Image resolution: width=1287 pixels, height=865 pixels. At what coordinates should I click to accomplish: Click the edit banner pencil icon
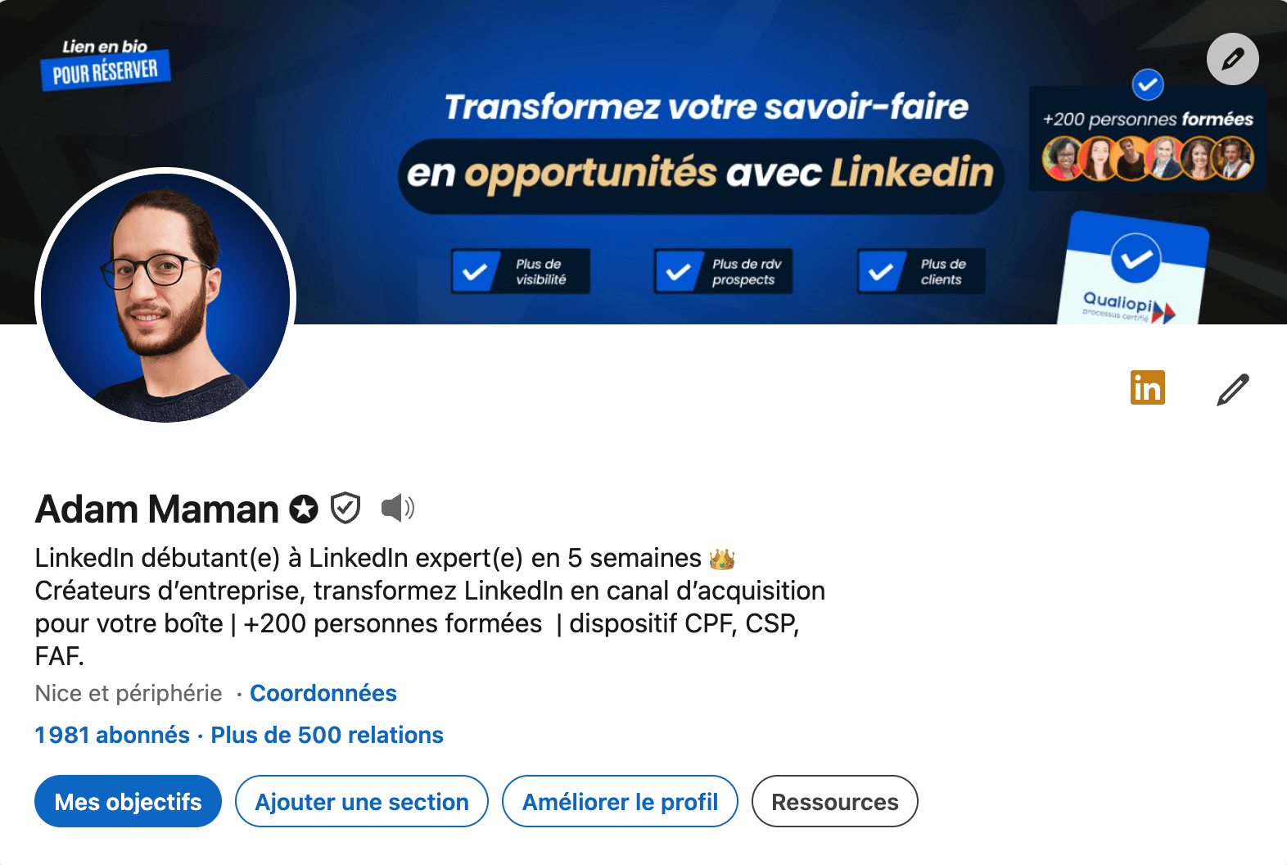(x=1232, y=59)
